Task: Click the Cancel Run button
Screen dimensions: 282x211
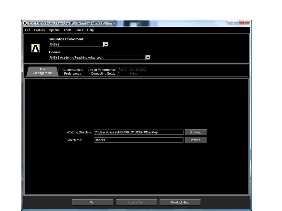Action: point(136,203)
